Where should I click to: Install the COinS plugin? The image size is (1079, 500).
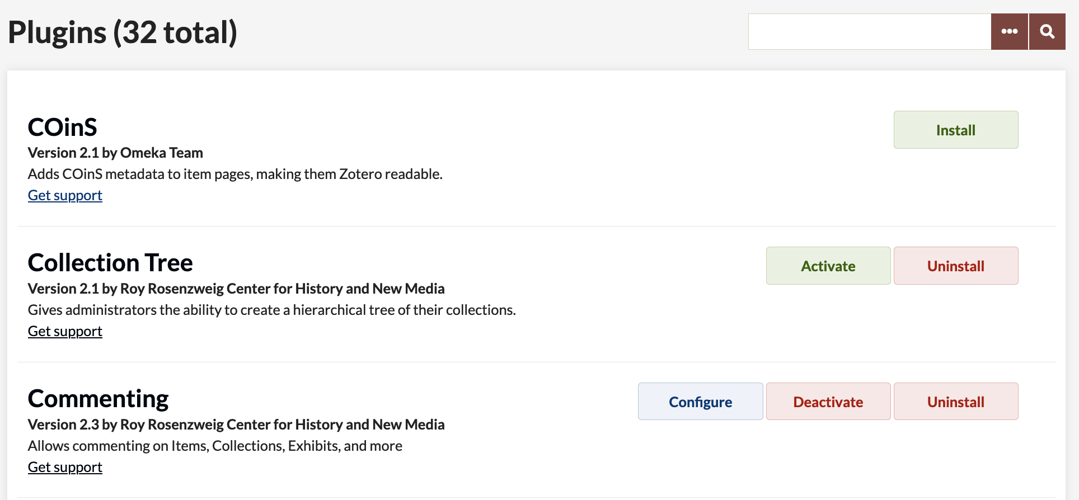click(955, 130)
